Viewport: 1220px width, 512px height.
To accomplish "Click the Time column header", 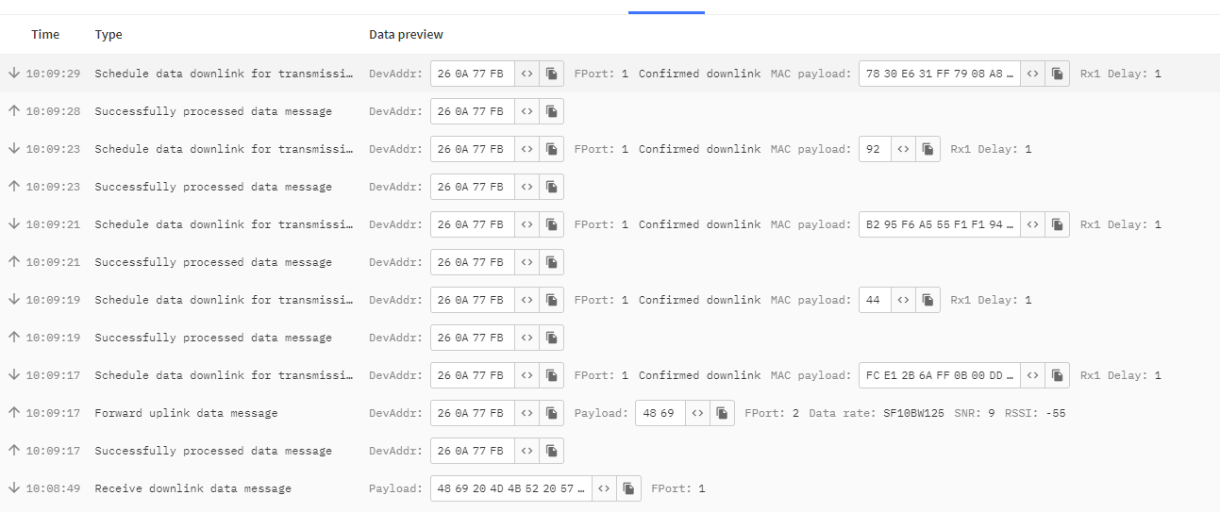I will (x=45, y=35).
